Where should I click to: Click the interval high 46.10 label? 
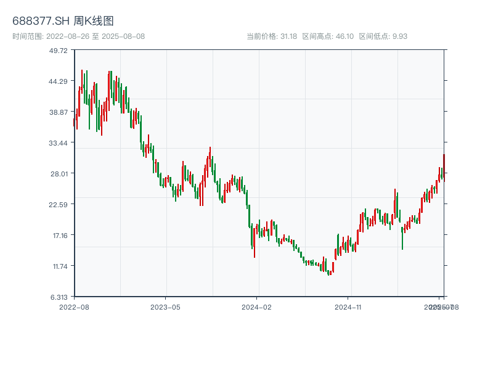click(328, 36)
